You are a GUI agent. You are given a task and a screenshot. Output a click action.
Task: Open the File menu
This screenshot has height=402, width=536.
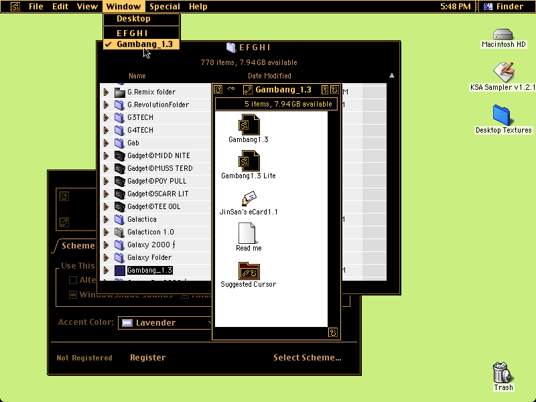(x=36, y=7)
